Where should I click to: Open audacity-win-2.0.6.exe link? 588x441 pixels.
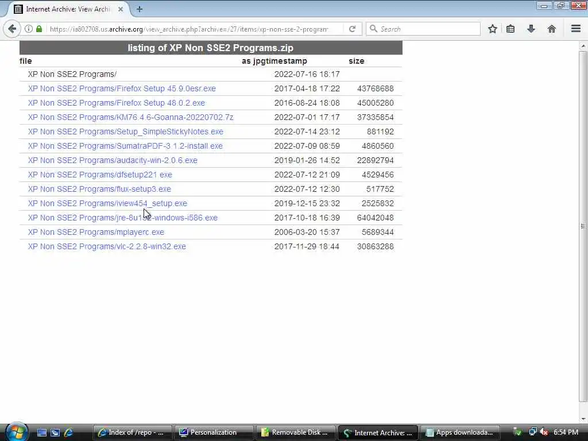[x=113, y=160]
